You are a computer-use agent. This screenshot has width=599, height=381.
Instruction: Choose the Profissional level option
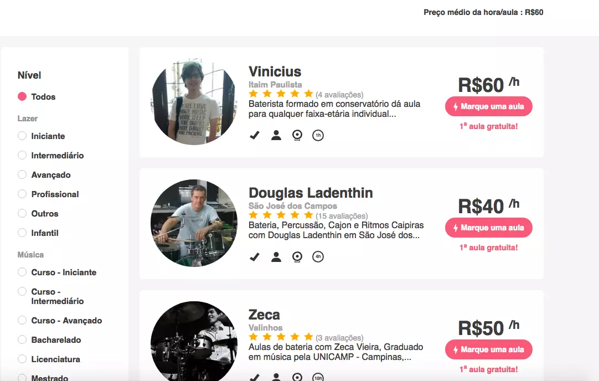22,194
